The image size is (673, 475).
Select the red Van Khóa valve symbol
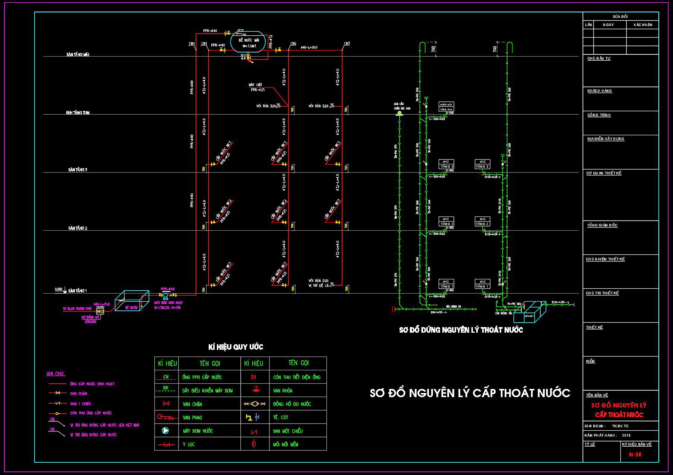pyautogui.click(x=256, y=390)
